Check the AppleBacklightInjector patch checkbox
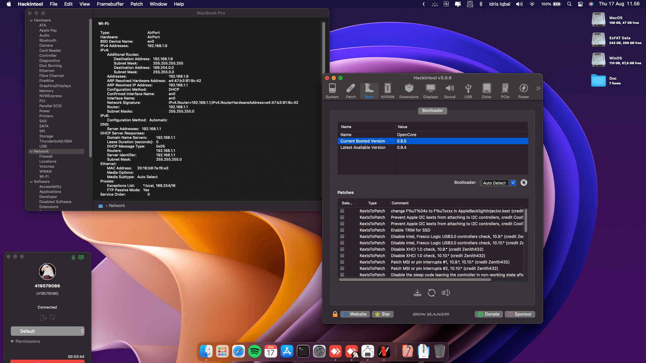Image resolution: width=646 pixels, height=363 pixels. pos(342,211)
